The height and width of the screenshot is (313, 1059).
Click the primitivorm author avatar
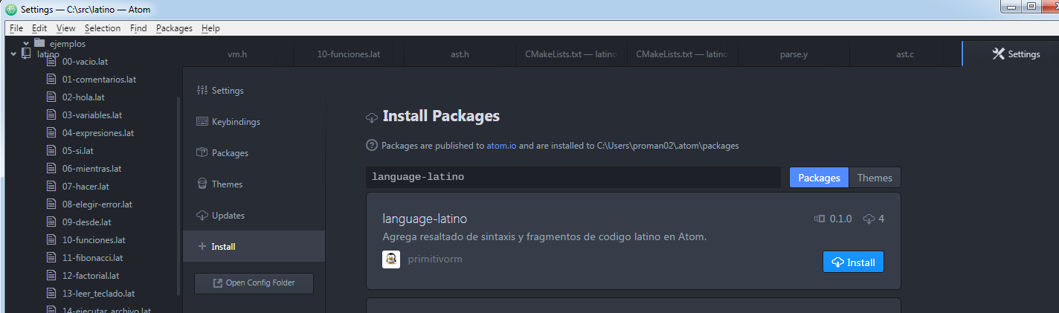pyautogui.click(x=391, y=259)
